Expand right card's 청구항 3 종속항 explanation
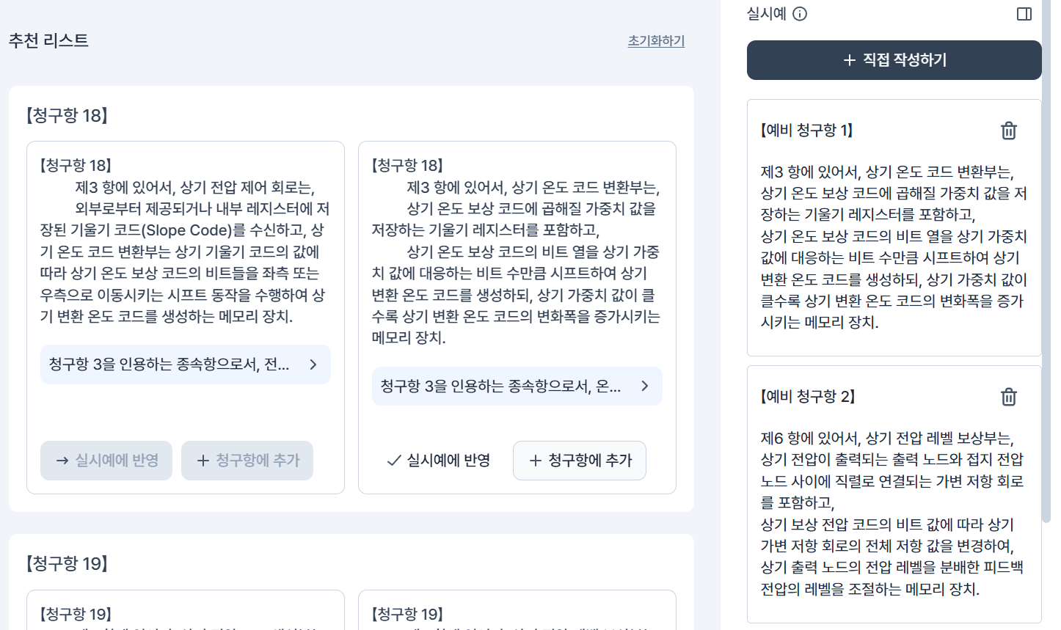The height and width of the screenshot is (630, 1061). tap(517, 387)
